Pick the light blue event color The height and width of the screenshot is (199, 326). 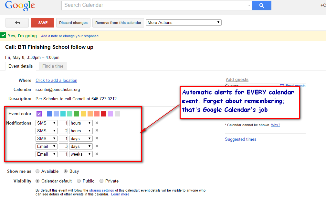coord(56,114)
